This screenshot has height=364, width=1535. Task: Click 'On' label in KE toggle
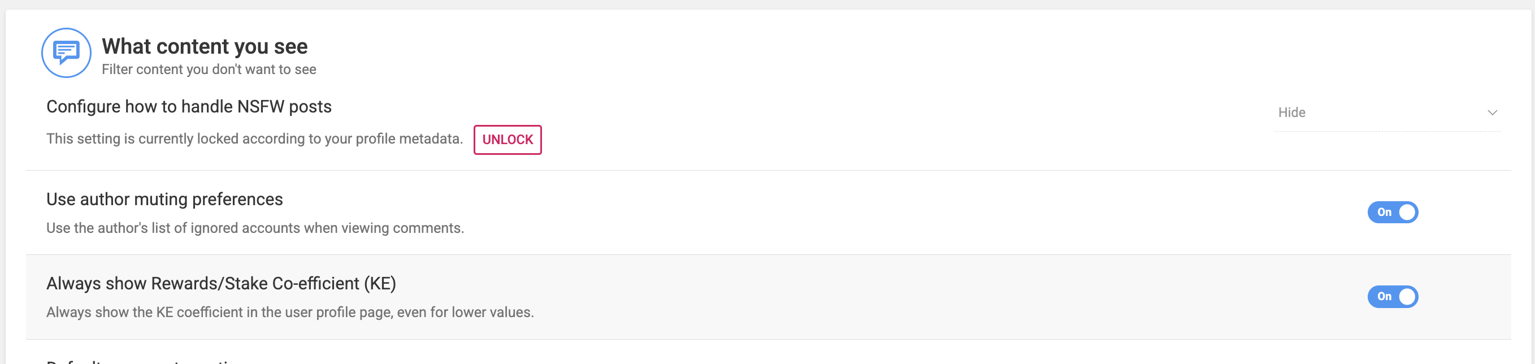click(x=1384, y=297)
